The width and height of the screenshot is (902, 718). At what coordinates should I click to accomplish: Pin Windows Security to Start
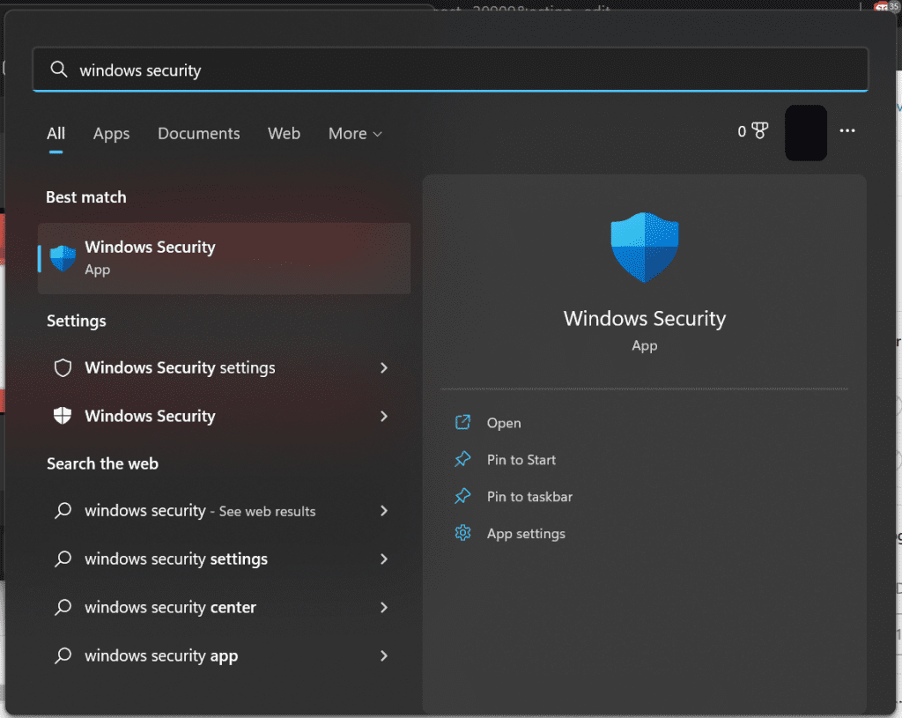pos(521,459)
